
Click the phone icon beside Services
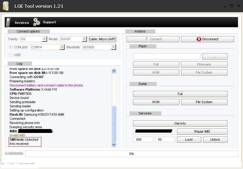click(8, 22)
